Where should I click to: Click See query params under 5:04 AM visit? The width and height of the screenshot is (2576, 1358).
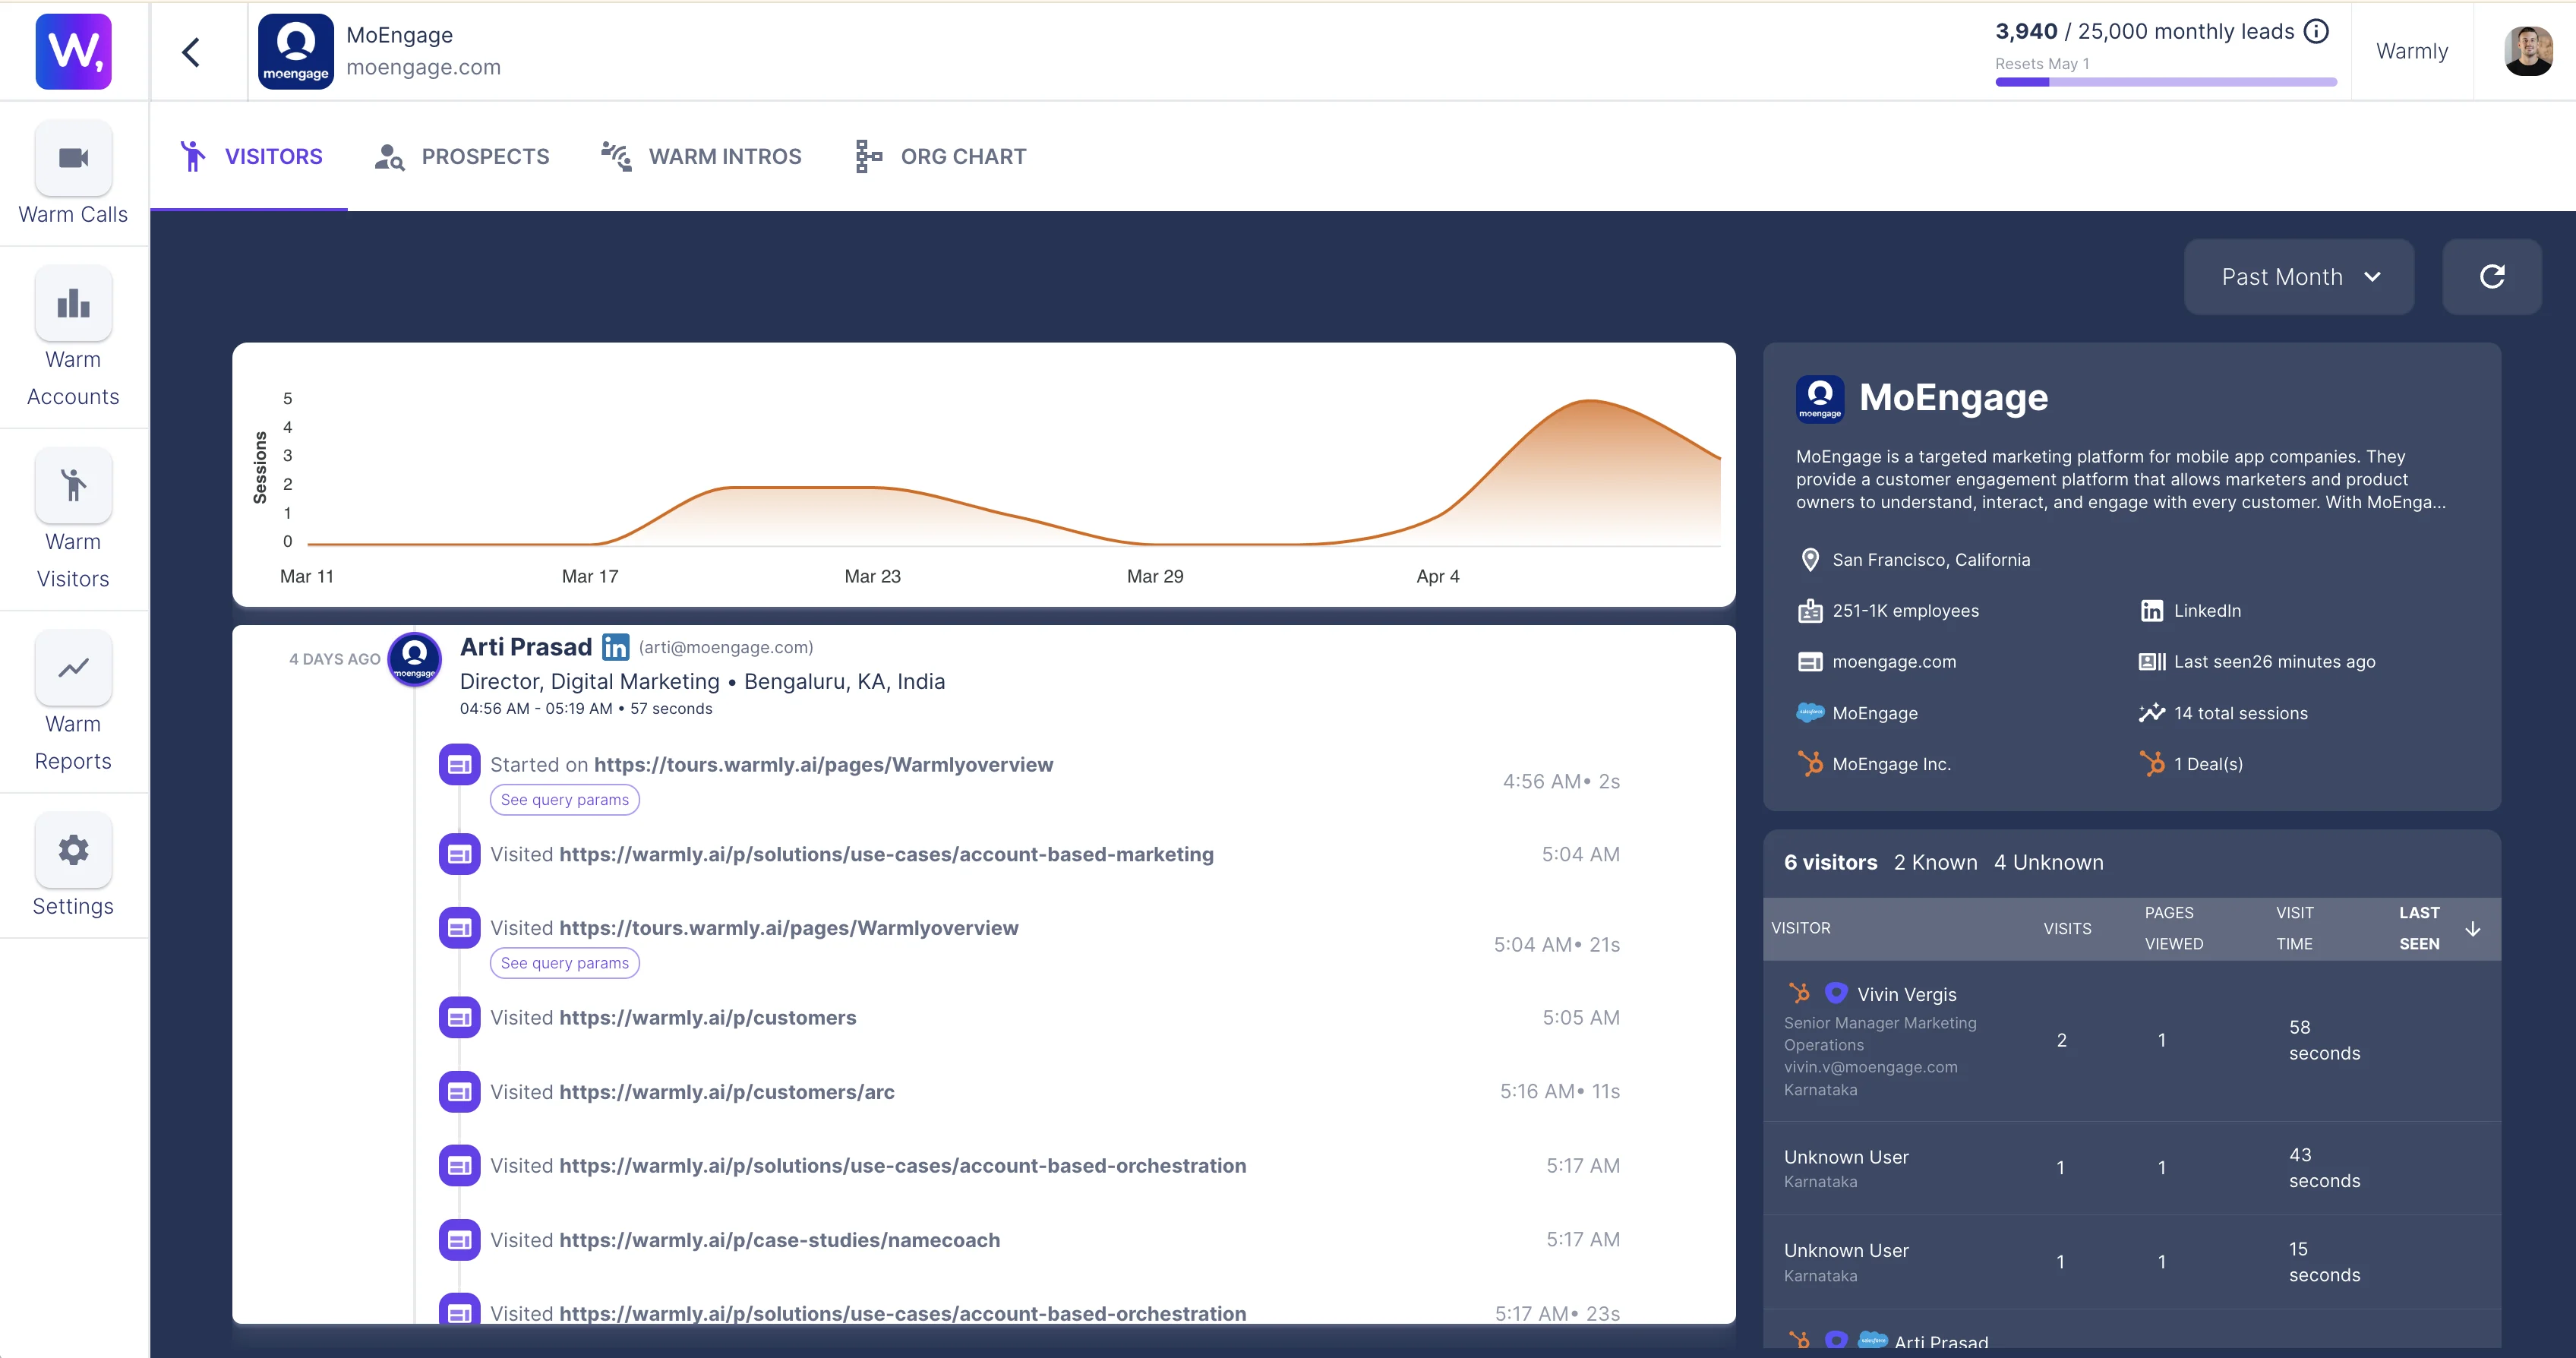(x=564, y=963)
